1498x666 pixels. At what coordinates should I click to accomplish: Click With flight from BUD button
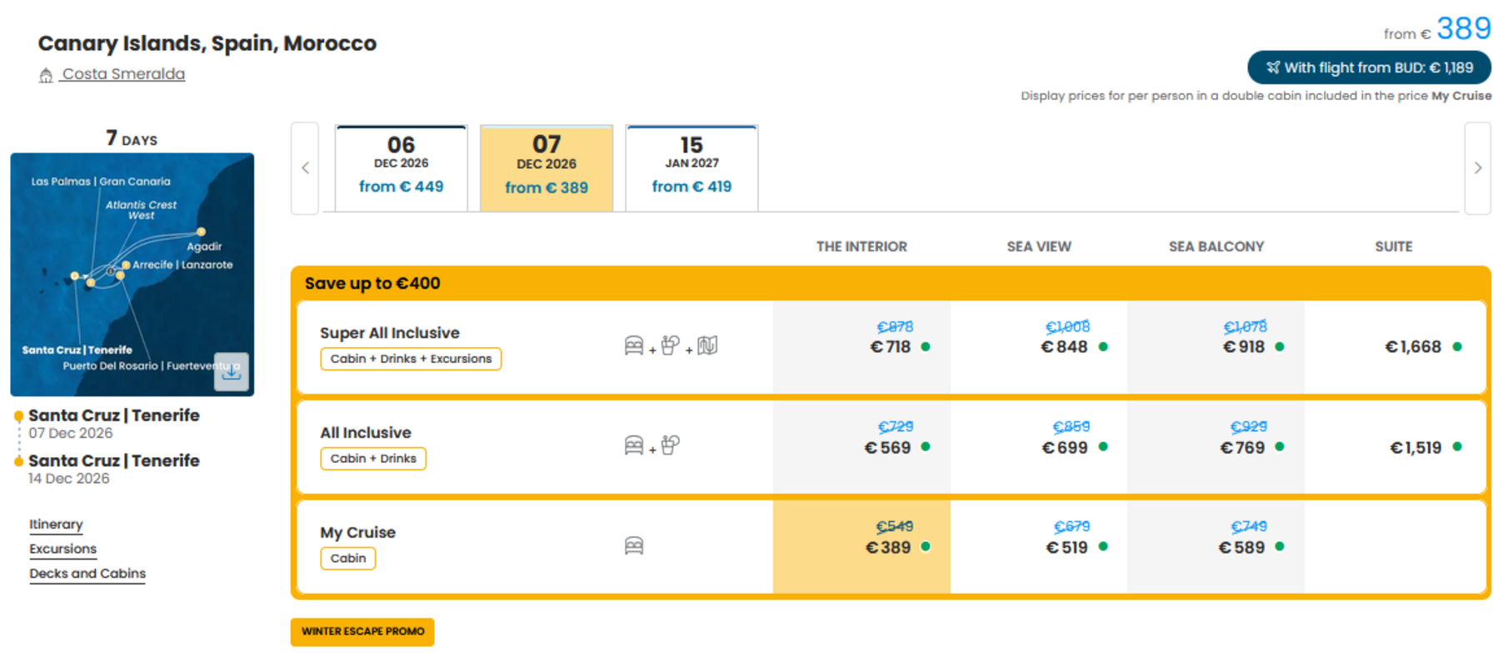(1369, 67)
